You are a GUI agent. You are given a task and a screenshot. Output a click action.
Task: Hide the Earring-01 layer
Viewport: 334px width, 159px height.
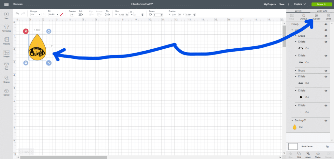click(326, 120)
